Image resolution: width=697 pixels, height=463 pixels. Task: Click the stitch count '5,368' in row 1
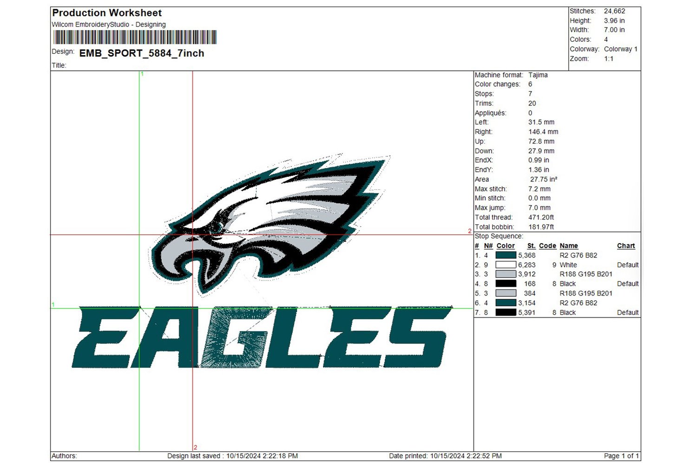(527, 256)
